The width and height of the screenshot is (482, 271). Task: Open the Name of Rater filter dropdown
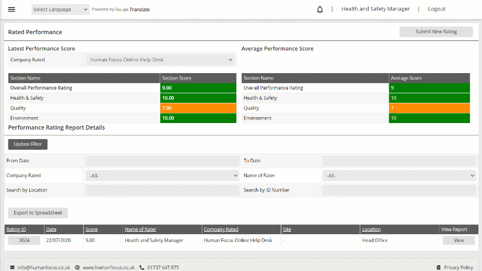click(399, 176)
